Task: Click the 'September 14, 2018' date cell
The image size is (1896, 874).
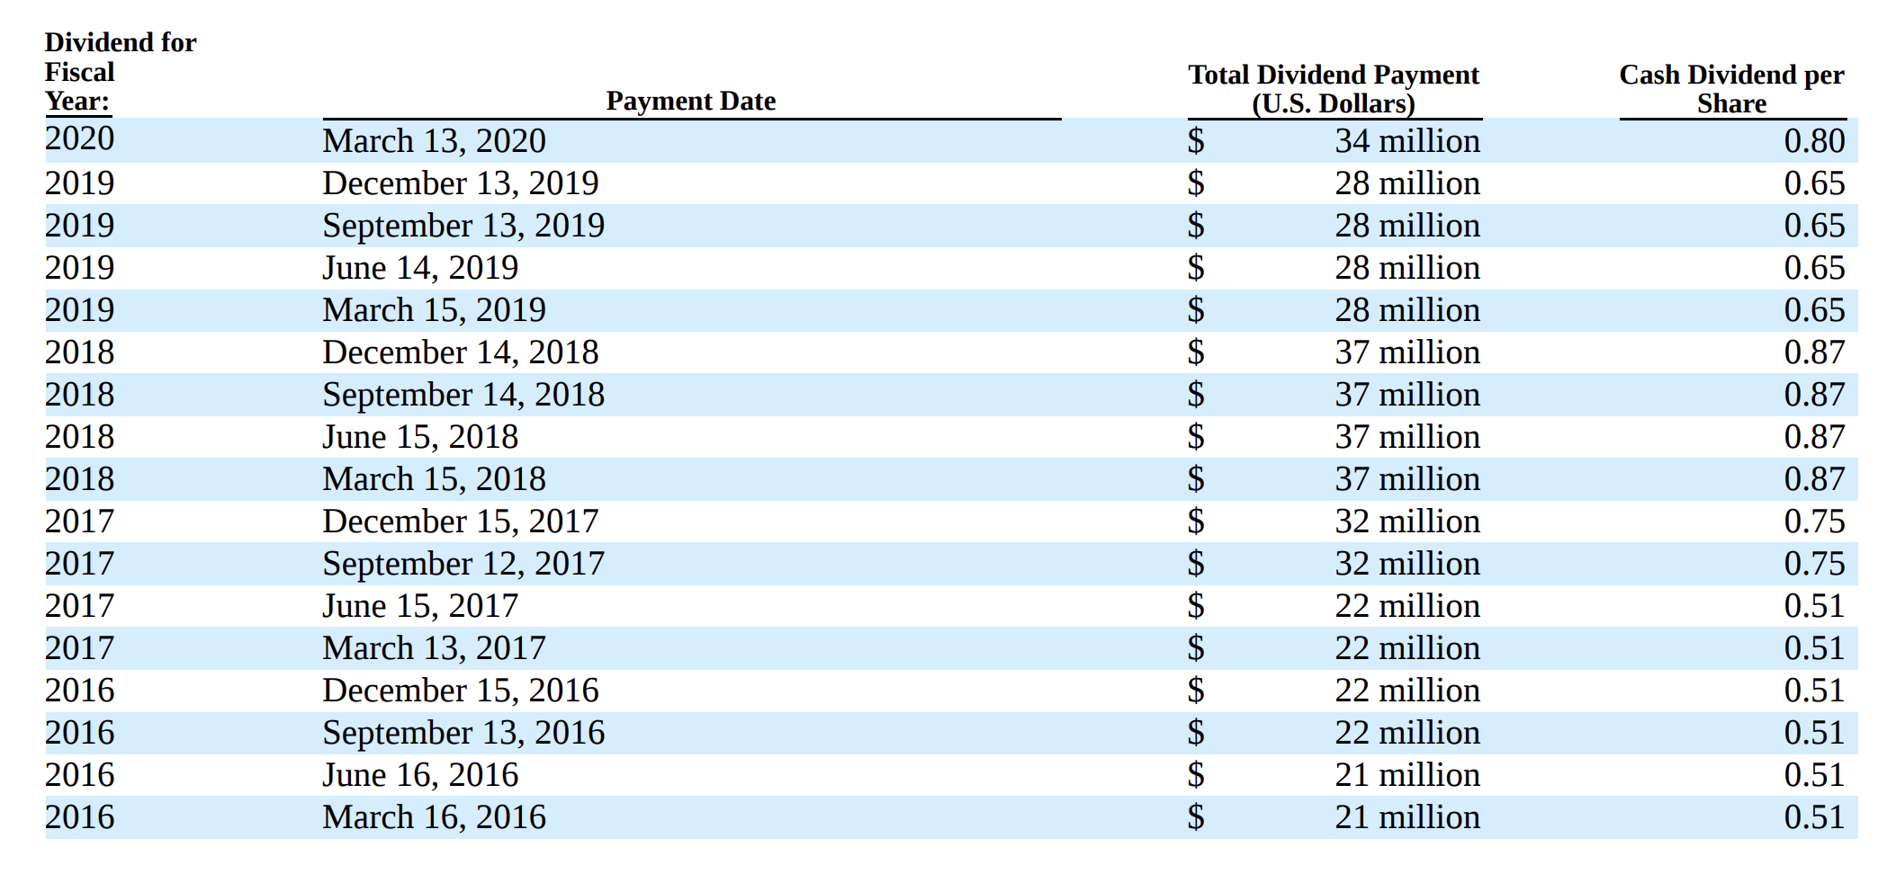Action: coord(463,395)
